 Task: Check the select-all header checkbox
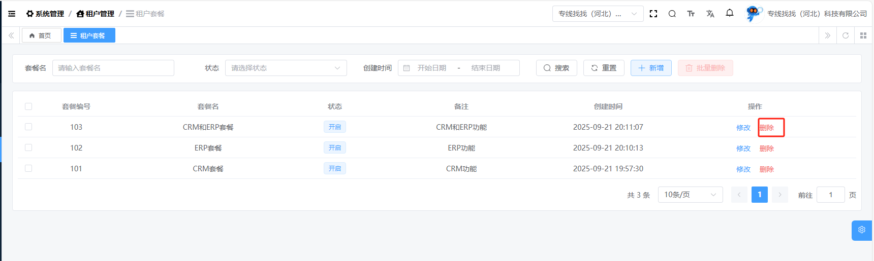pos(28,106)
